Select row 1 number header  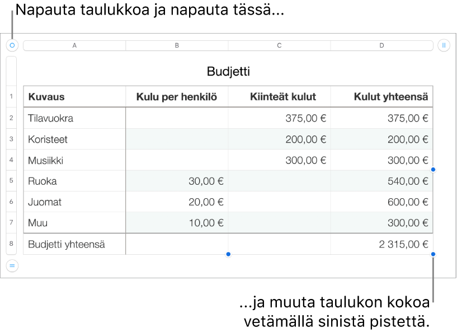point(11,96)
